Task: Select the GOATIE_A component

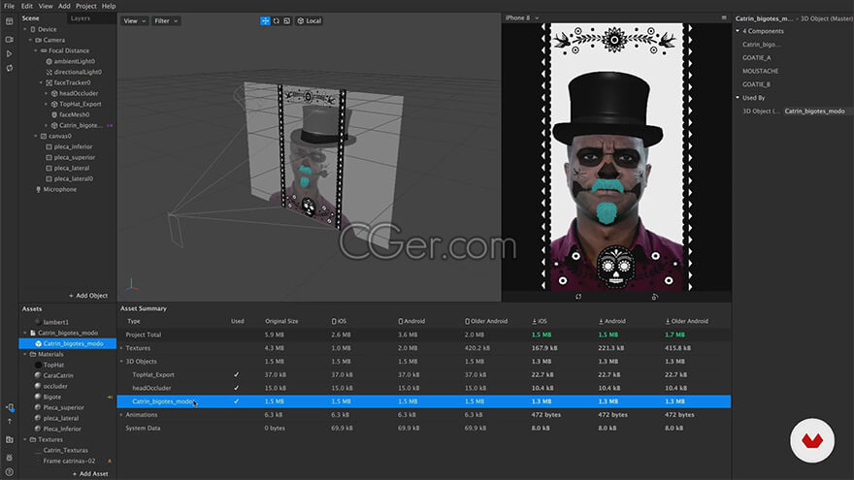Action: click(x=757, y=57)
